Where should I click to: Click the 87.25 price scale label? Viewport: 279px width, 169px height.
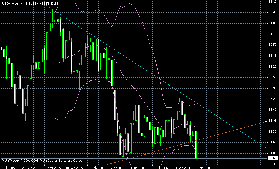point(273,99)
